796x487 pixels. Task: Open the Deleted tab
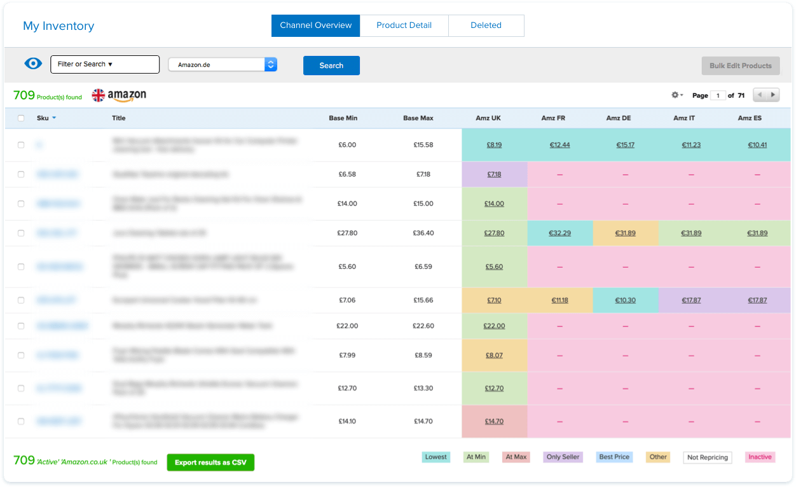(x=486, y=25)
